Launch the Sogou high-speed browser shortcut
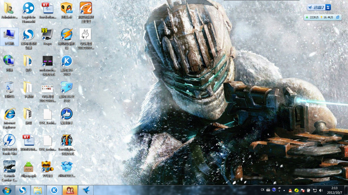The image size is (348, 195). 28,39
